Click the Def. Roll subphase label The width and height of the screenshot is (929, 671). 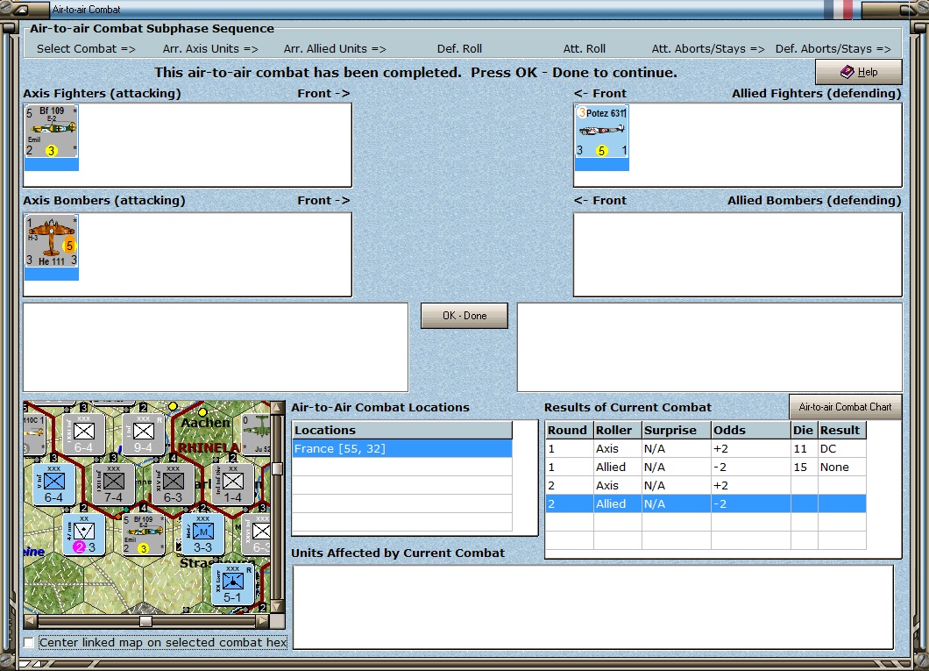459,48
